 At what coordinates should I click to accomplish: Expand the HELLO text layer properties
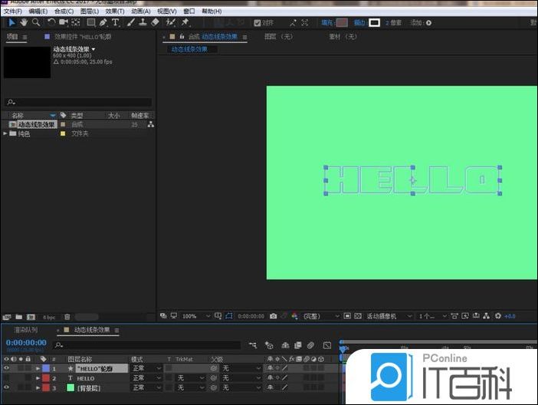37,378
